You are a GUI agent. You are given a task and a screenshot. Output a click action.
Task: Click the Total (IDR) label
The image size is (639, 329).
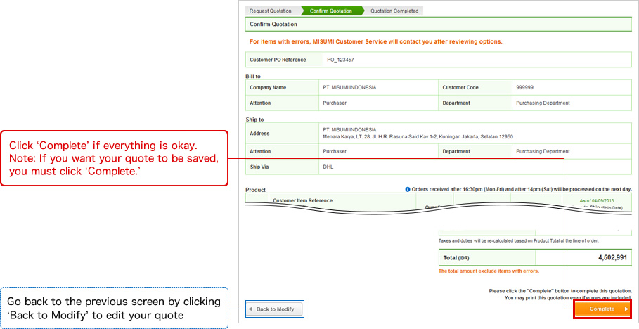tap(456, 258)
